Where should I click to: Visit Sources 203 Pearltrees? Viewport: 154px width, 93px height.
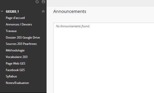21,44
